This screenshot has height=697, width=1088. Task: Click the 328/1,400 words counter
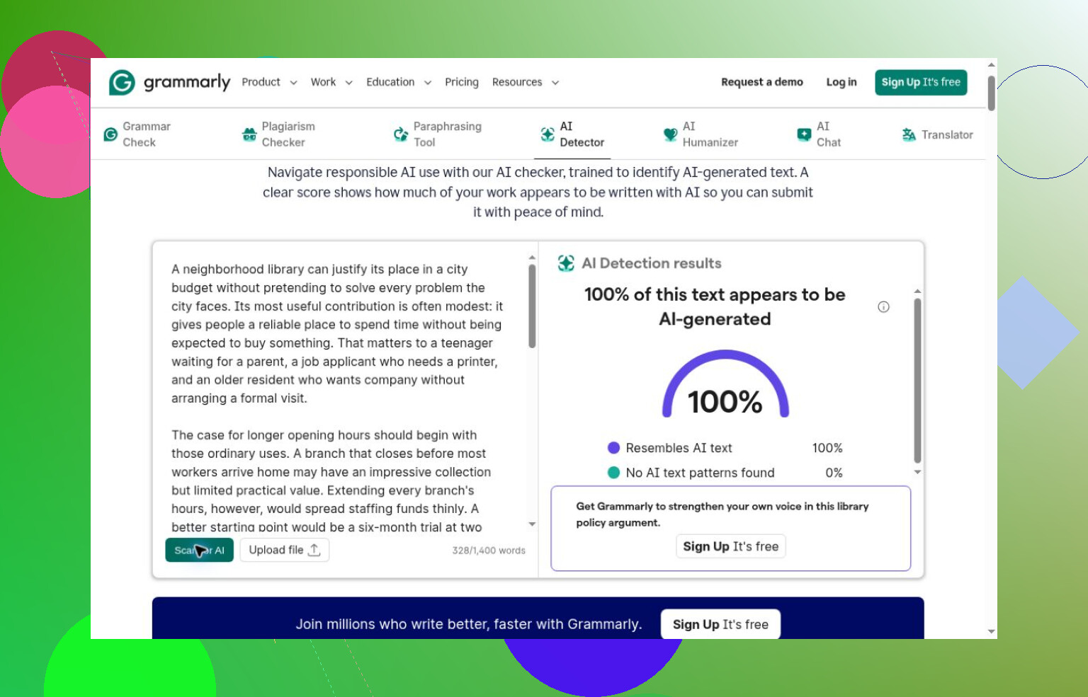click(489, 551)
